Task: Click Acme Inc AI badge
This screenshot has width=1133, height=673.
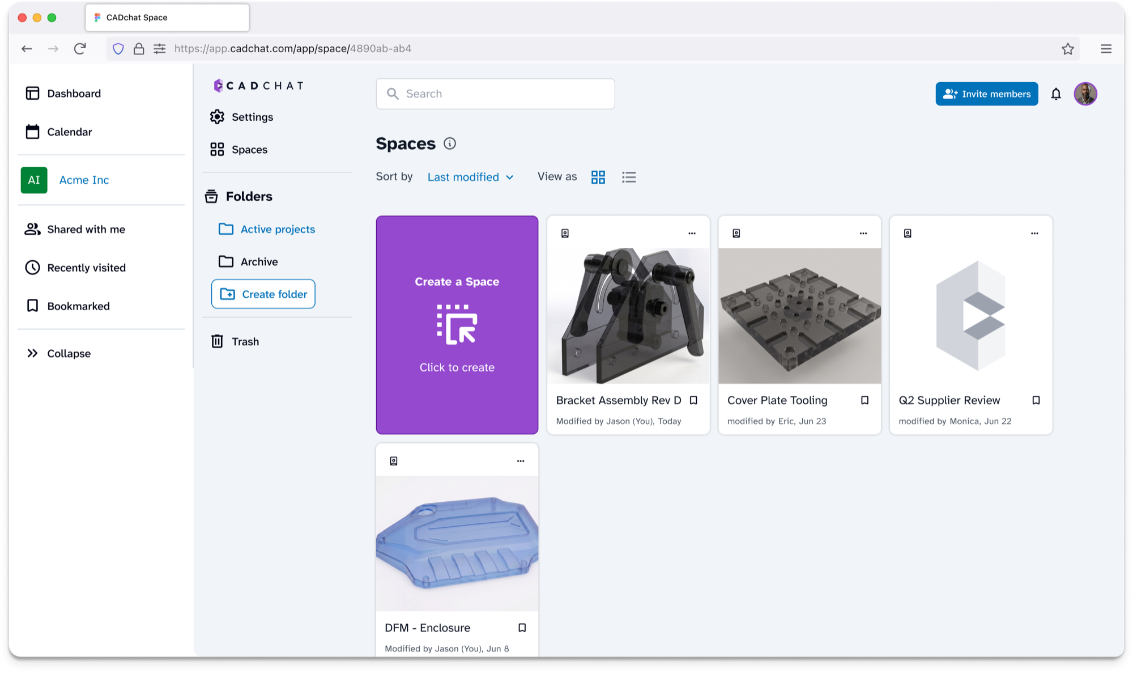Action: [x=34, y=180]
